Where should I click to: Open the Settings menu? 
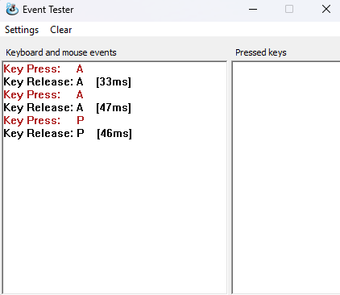click(22, 30)
